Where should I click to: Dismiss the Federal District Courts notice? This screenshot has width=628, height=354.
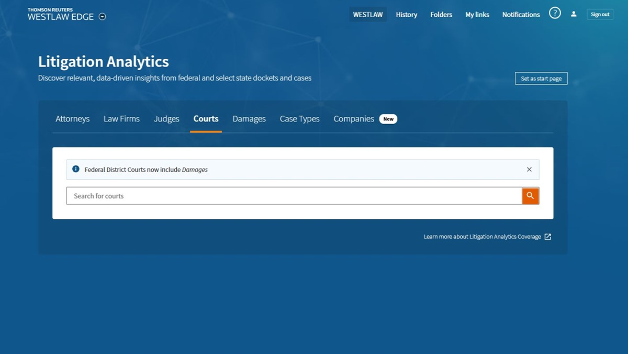point(529,170)
